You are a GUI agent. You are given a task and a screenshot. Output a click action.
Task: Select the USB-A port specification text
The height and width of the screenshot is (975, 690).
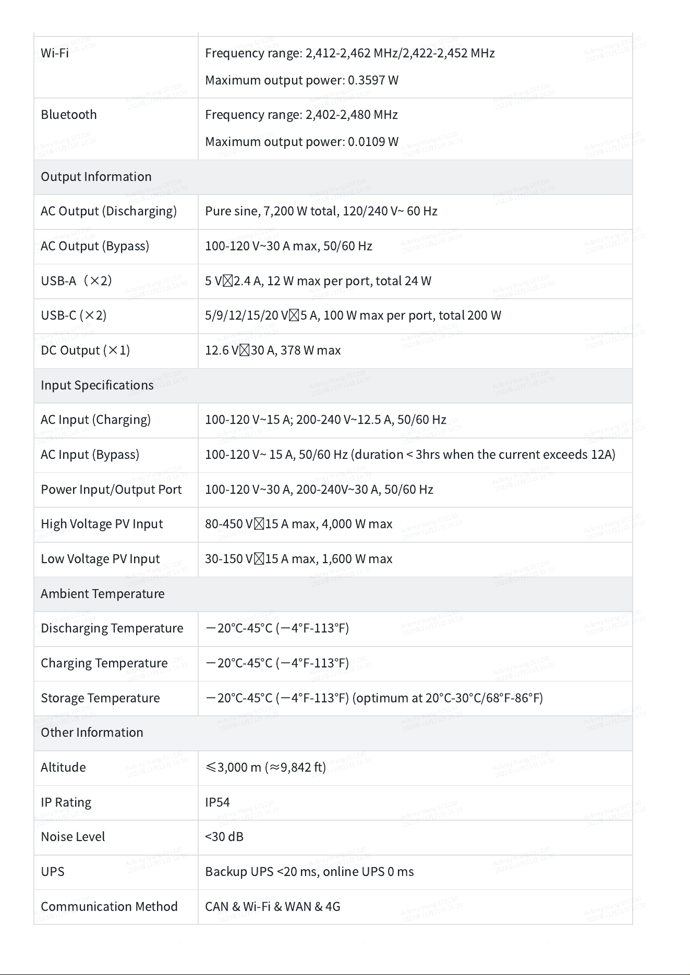[318, 281]
